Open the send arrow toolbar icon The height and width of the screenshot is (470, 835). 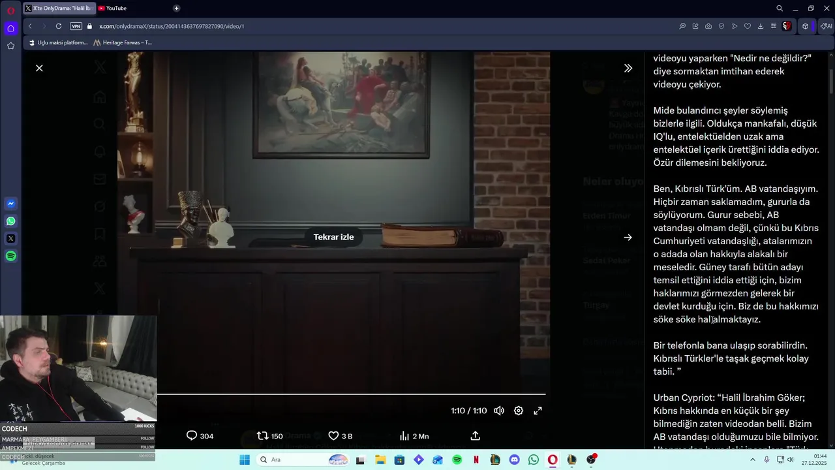pos(735,26)
